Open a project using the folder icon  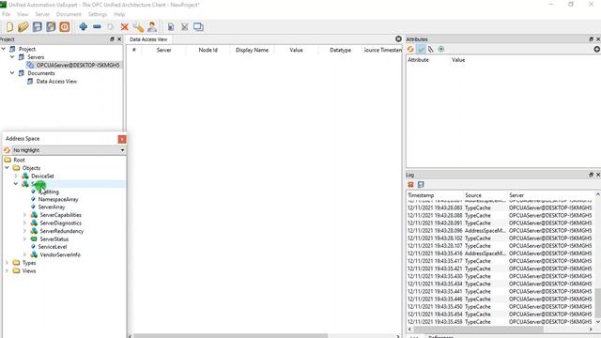coord(23,27)
